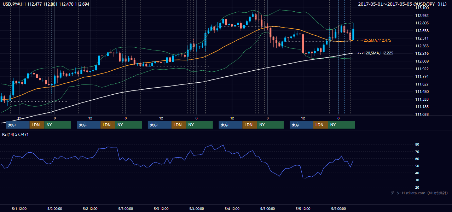Click the 113.100 price axis label
Screen dimensions: 452x212
[x=422, y=8]
